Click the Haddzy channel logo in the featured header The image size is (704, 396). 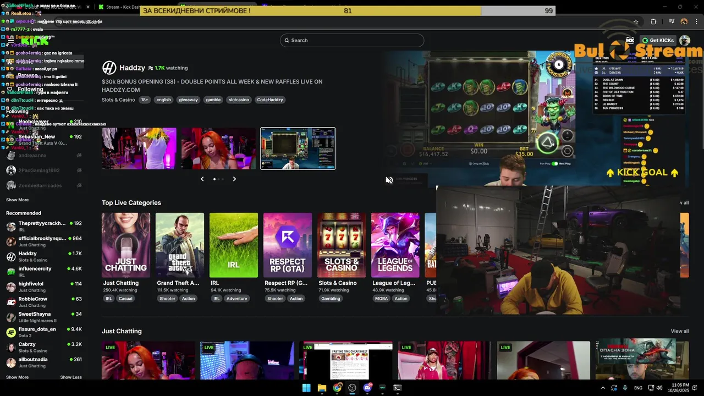[109, 68]
